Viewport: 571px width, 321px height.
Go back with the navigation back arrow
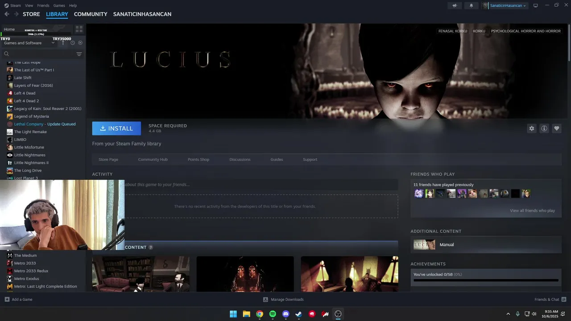tap(7, 14)
